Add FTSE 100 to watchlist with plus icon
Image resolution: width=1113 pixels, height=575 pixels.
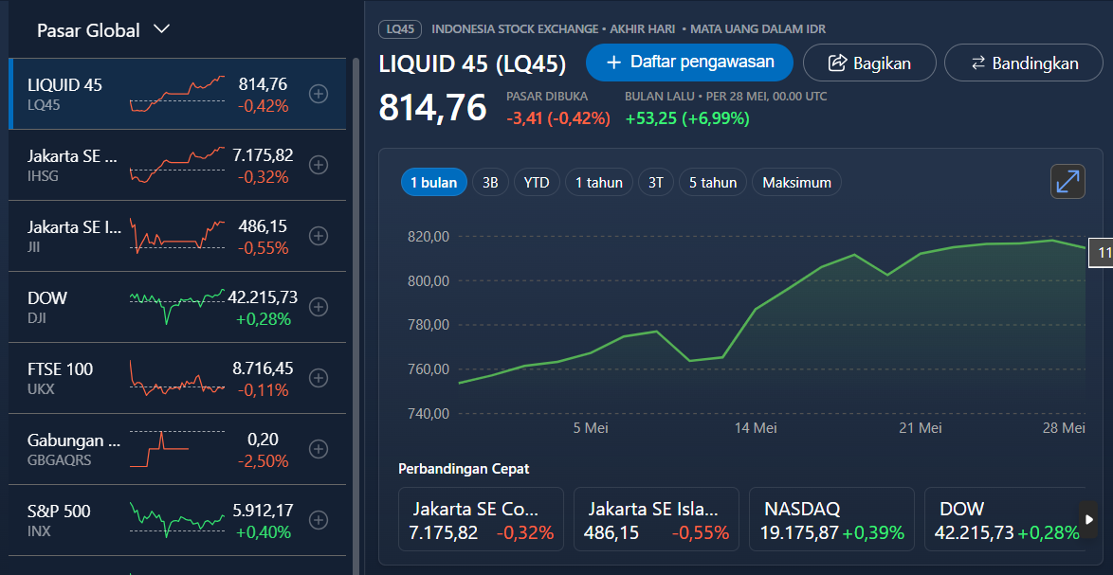coord(319,378)
